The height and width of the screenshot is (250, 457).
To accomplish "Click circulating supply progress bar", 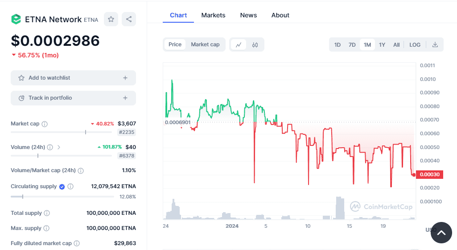I will [x=62, y=197].
